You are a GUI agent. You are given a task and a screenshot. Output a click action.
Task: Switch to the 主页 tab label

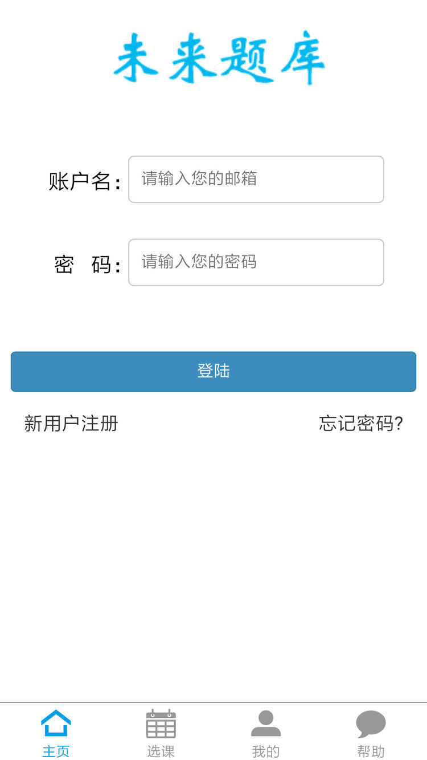tap(56, 751)
